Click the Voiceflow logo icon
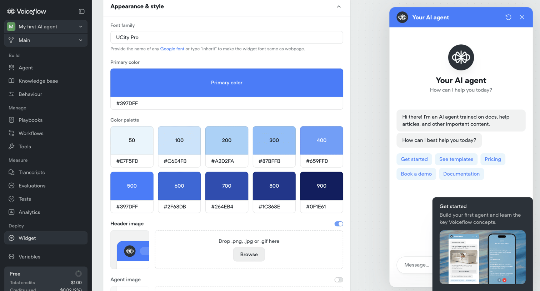This screenshot has width=540, height=291. point(11,11)
